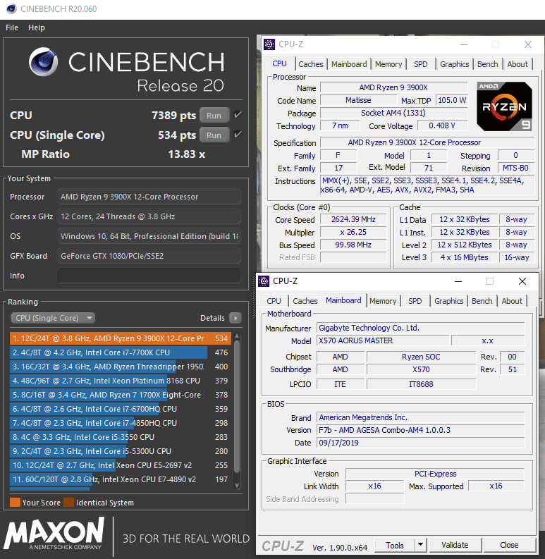545x559 pixels.
Task: Switch to Graphics tab in lower CPU-Z window
Action: tap(448, 301)
